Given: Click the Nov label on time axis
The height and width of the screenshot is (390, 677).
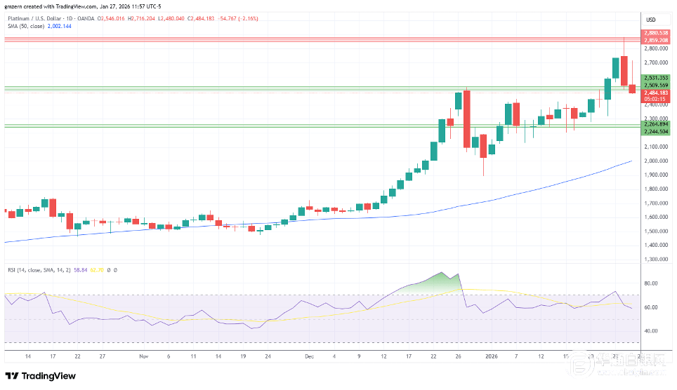Looking at the screenshot, I should click(144, 356).
